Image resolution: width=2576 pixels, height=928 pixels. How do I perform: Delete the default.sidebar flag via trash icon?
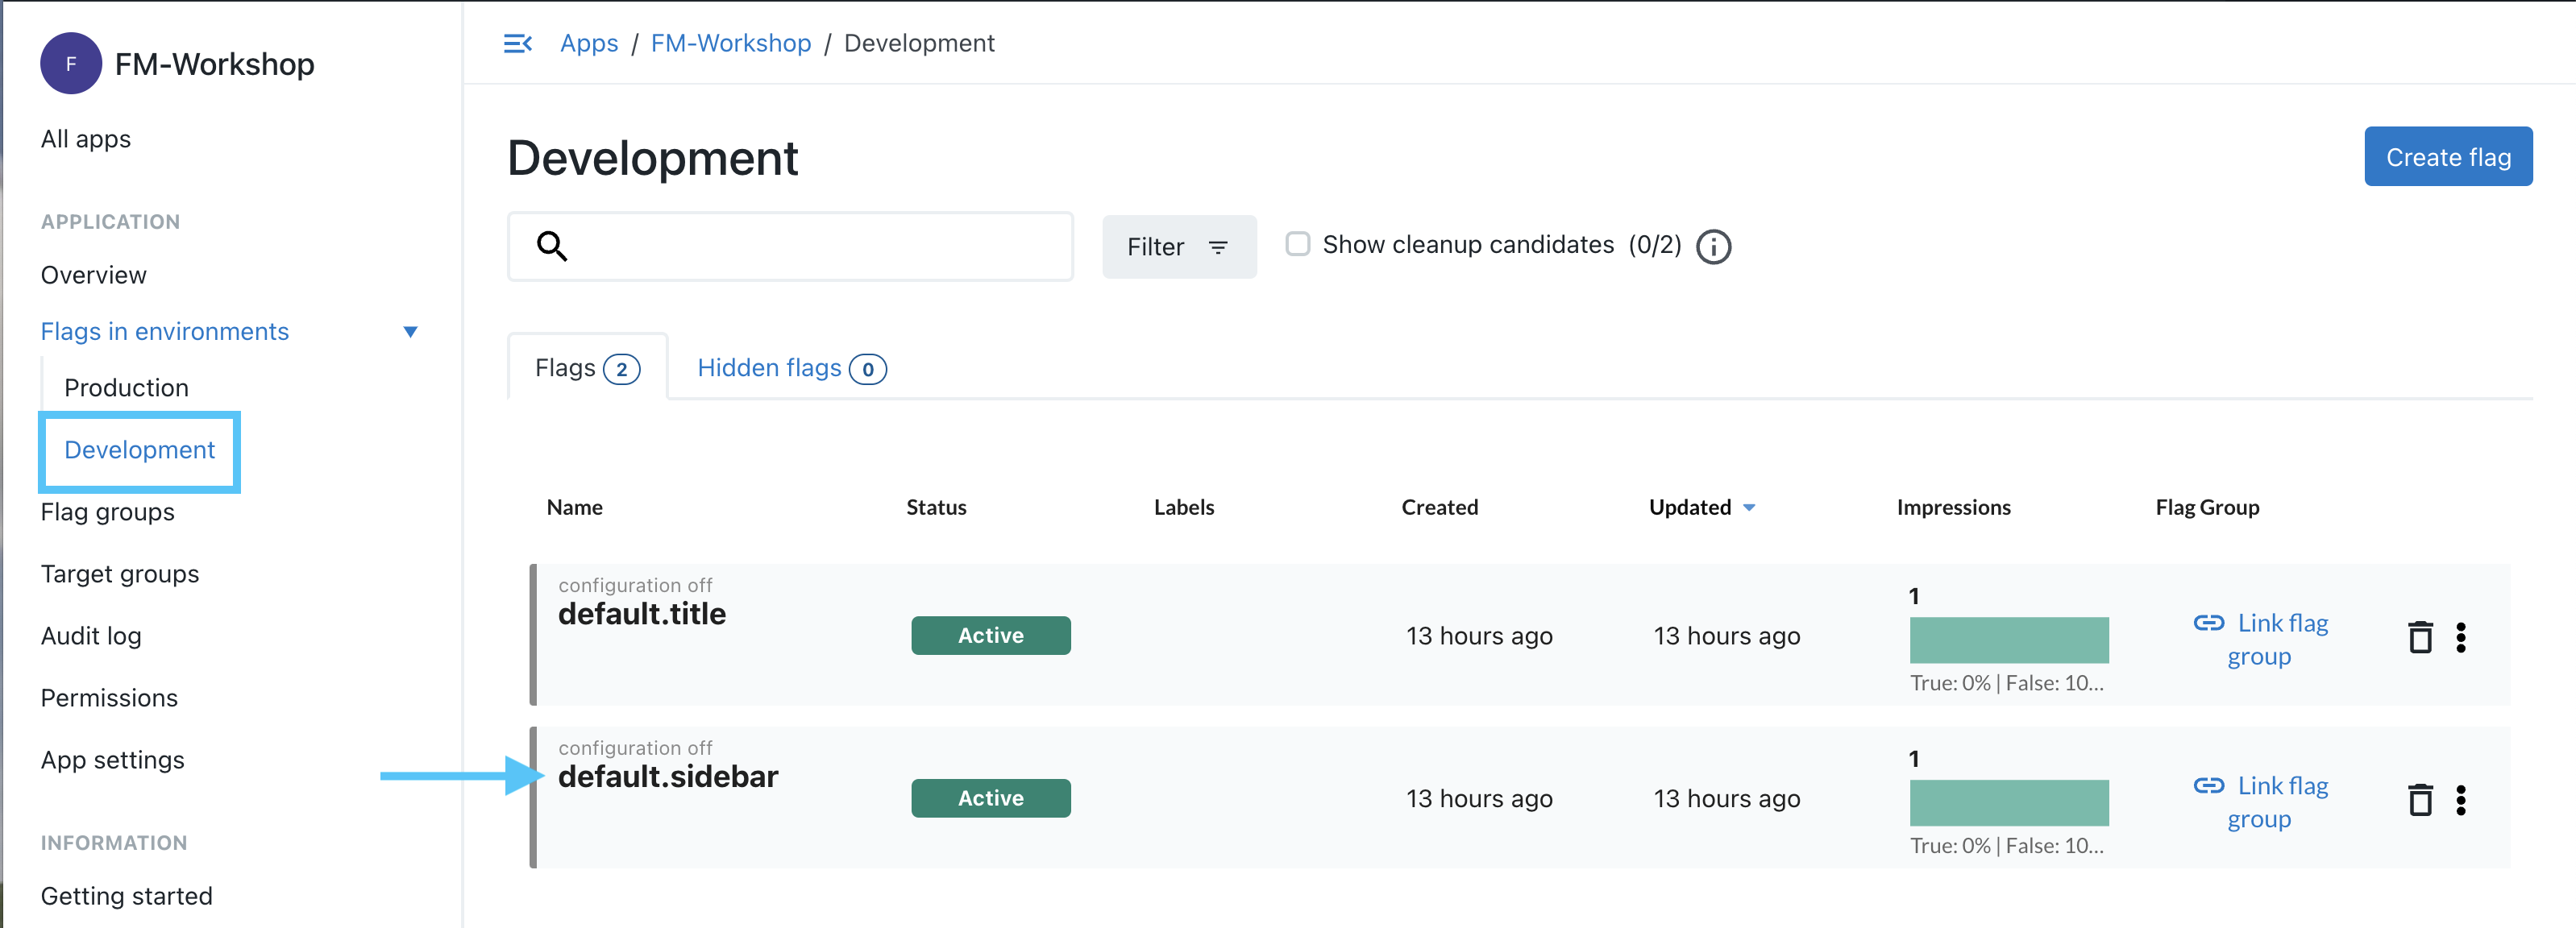(2420, 798)
